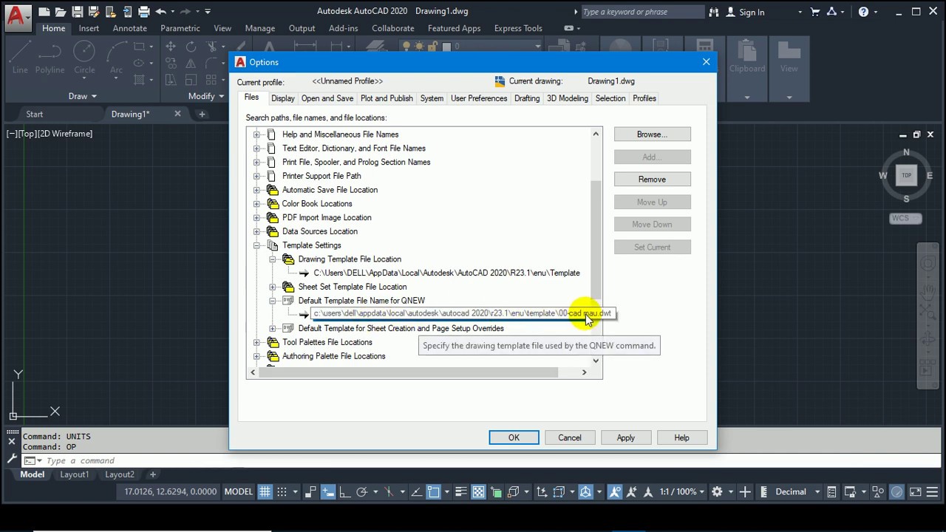Expand Automatic Save File Location node

[256, 190]
